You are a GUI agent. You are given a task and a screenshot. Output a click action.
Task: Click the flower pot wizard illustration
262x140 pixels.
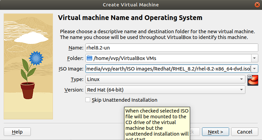[28, 66]
